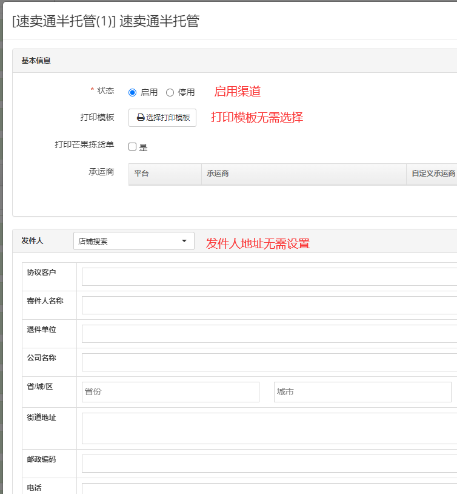The image size is (457, 494).
Task: Open the 店铺搜索 sender dropdown
Action: click(x=134, y=241)
